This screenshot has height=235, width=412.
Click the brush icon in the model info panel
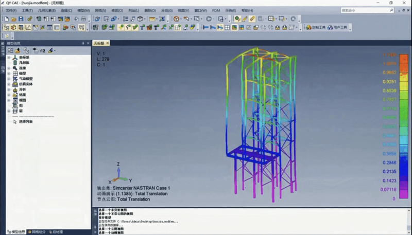pyautogui.click(x=51, y=51)
